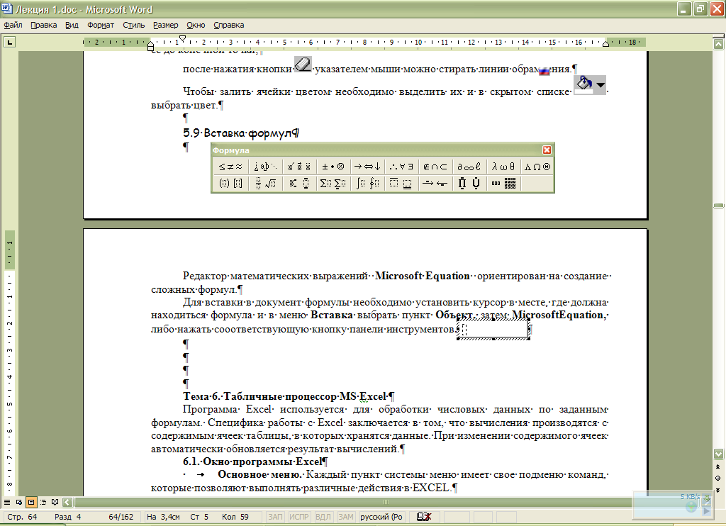Click the split box above vertical scrollbar
The height and width of the screenshot is (526, 726).
(x=718, y=37)
